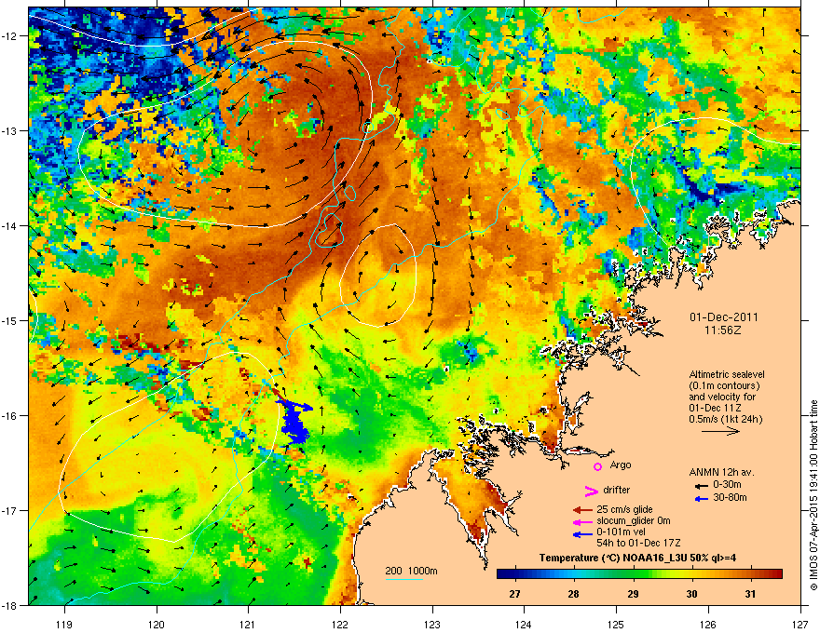This screenshot has width=820, height=633.
Task: Click the black 0-30m ANMN arrow symbol
Action: [x=702, y=486]
